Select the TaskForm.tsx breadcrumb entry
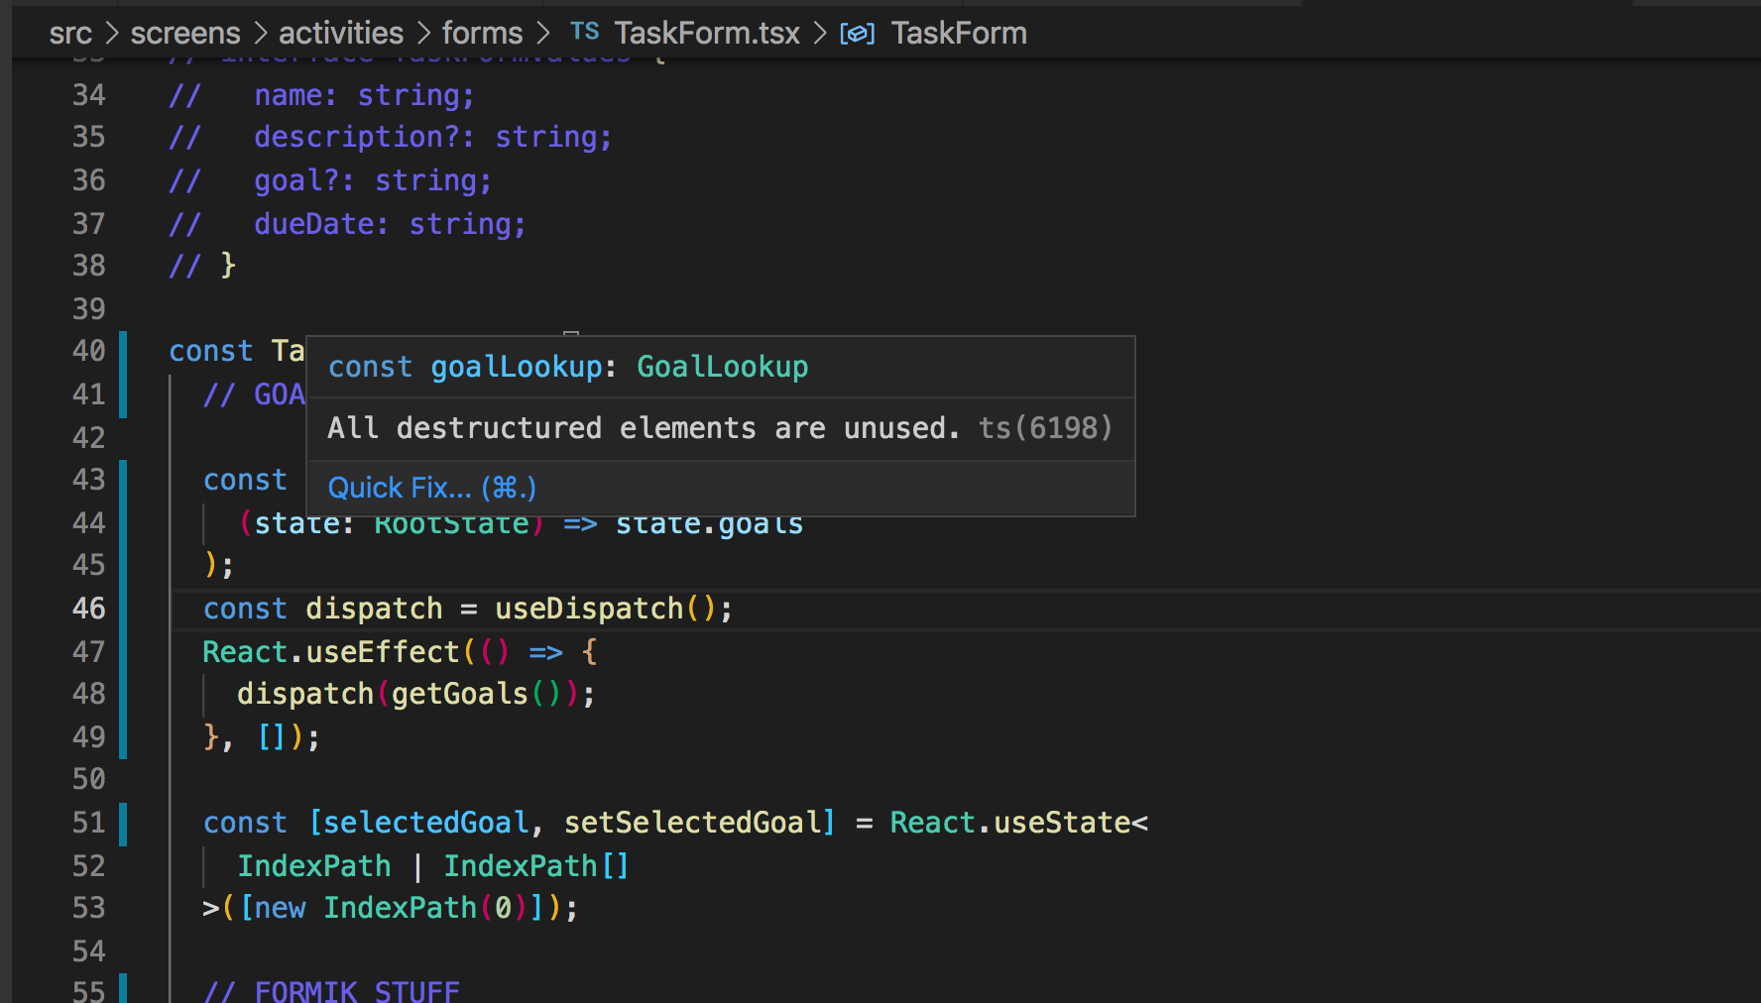Viewport: 1761px width, 1003px height. coord(706,32)
